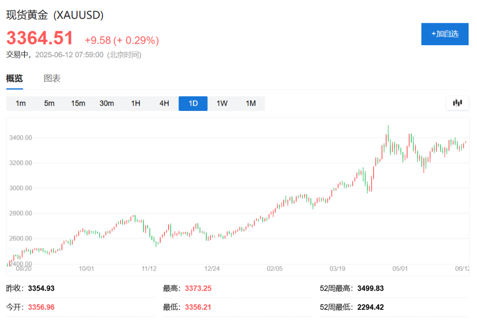Select the 30m timeframe
This screenshot has height=329, width=477.
point(107,103)
